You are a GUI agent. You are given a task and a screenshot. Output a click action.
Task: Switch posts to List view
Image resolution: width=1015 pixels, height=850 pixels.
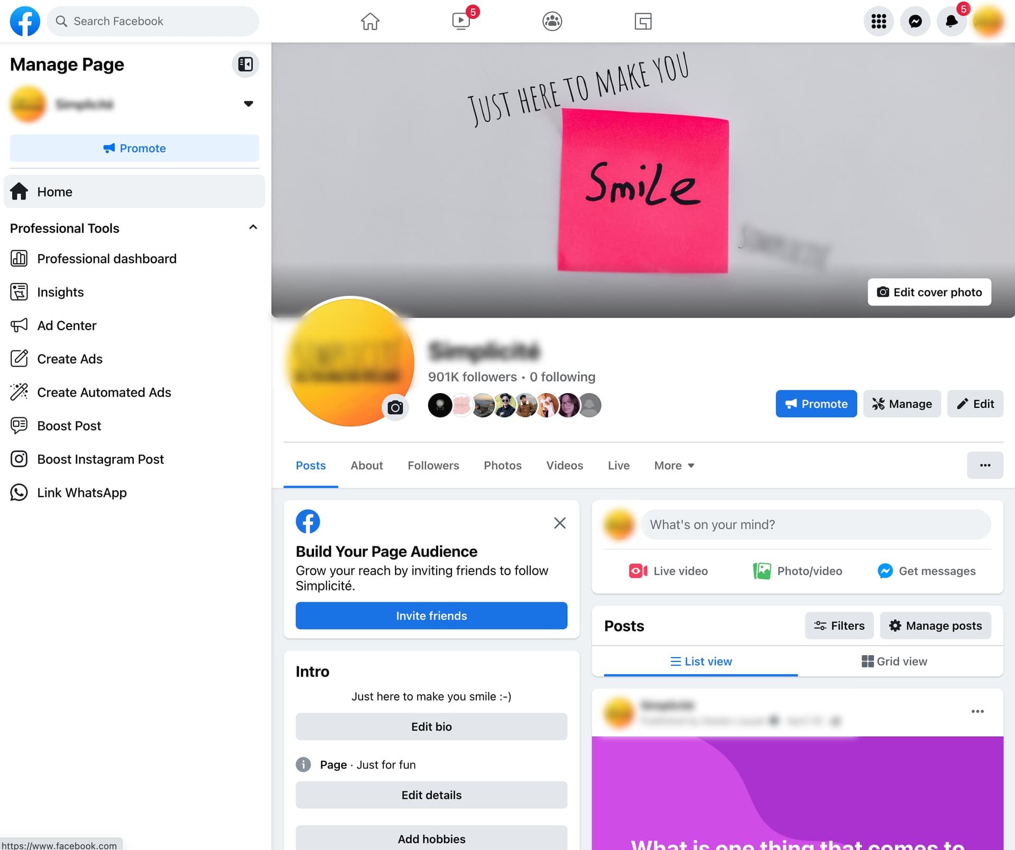pyautogui.click(x=701, y=661)
